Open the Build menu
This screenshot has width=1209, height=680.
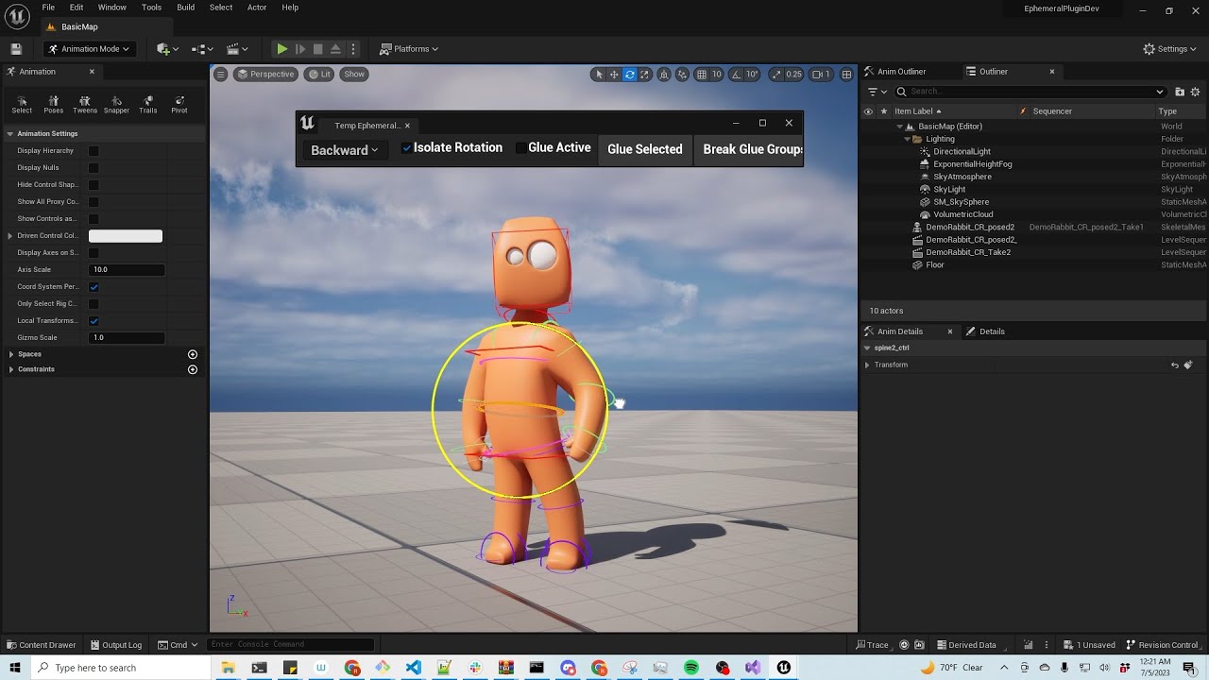186,8
